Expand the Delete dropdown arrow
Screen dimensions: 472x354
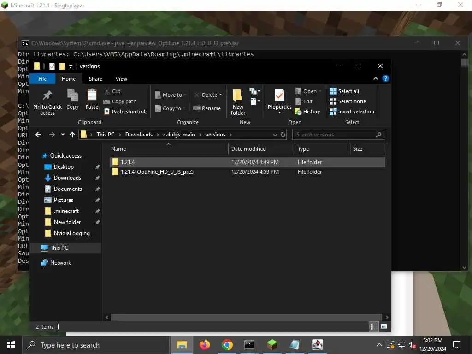(221, 95)
